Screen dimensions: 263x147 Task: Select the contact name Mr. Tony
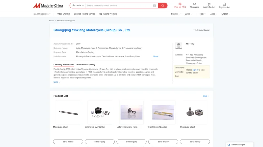point(190,44)
